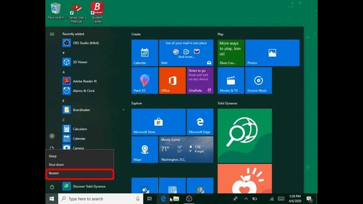Open the Mail tile
This screenshot has width=363, height=204.
click(186, 53)
